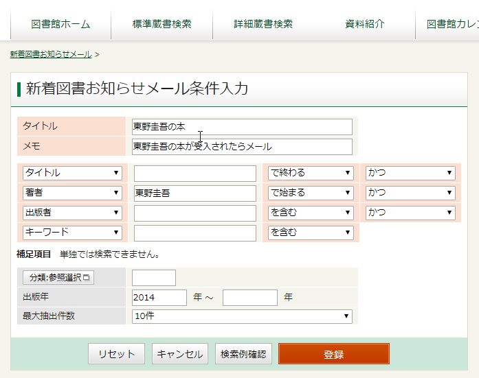
Task: Click the 分類:参照選択 button
Action: (58, 278)
